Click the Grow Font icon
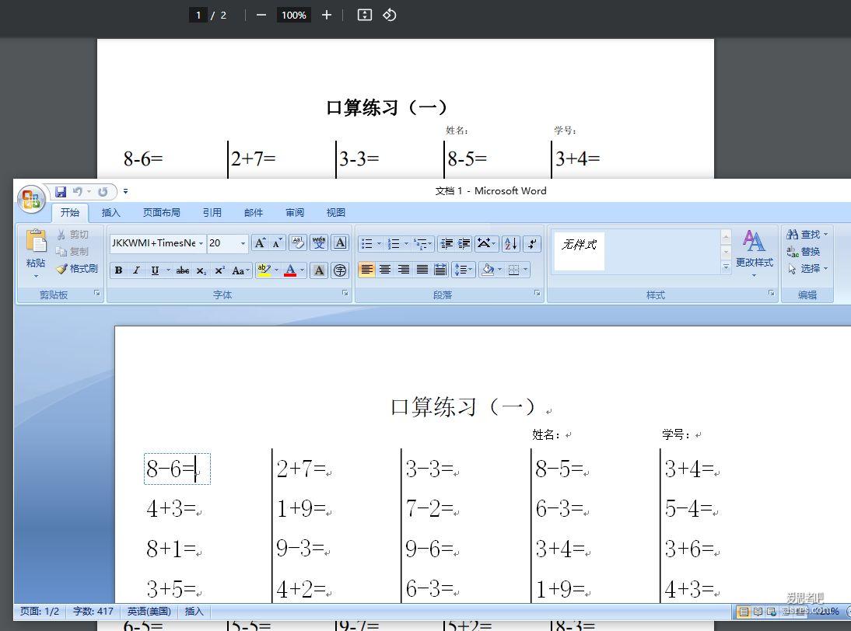The height and width of the screenshot is (631, 851). pos(260,243)
